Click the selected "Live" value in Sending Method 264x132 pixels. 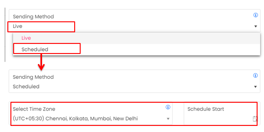coord(17,26)
